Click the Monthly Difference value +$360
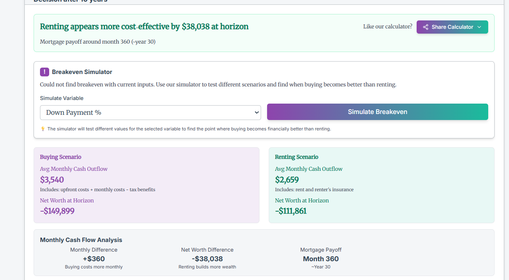Screen dimensions: 509x280 pos(94,259)
